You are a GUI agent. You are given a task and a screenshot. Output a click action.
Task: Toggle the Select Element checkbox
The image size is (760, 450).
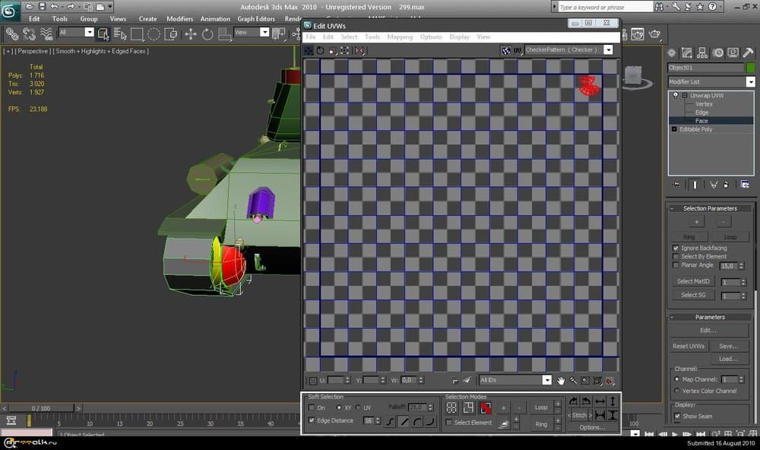point(449,423)
